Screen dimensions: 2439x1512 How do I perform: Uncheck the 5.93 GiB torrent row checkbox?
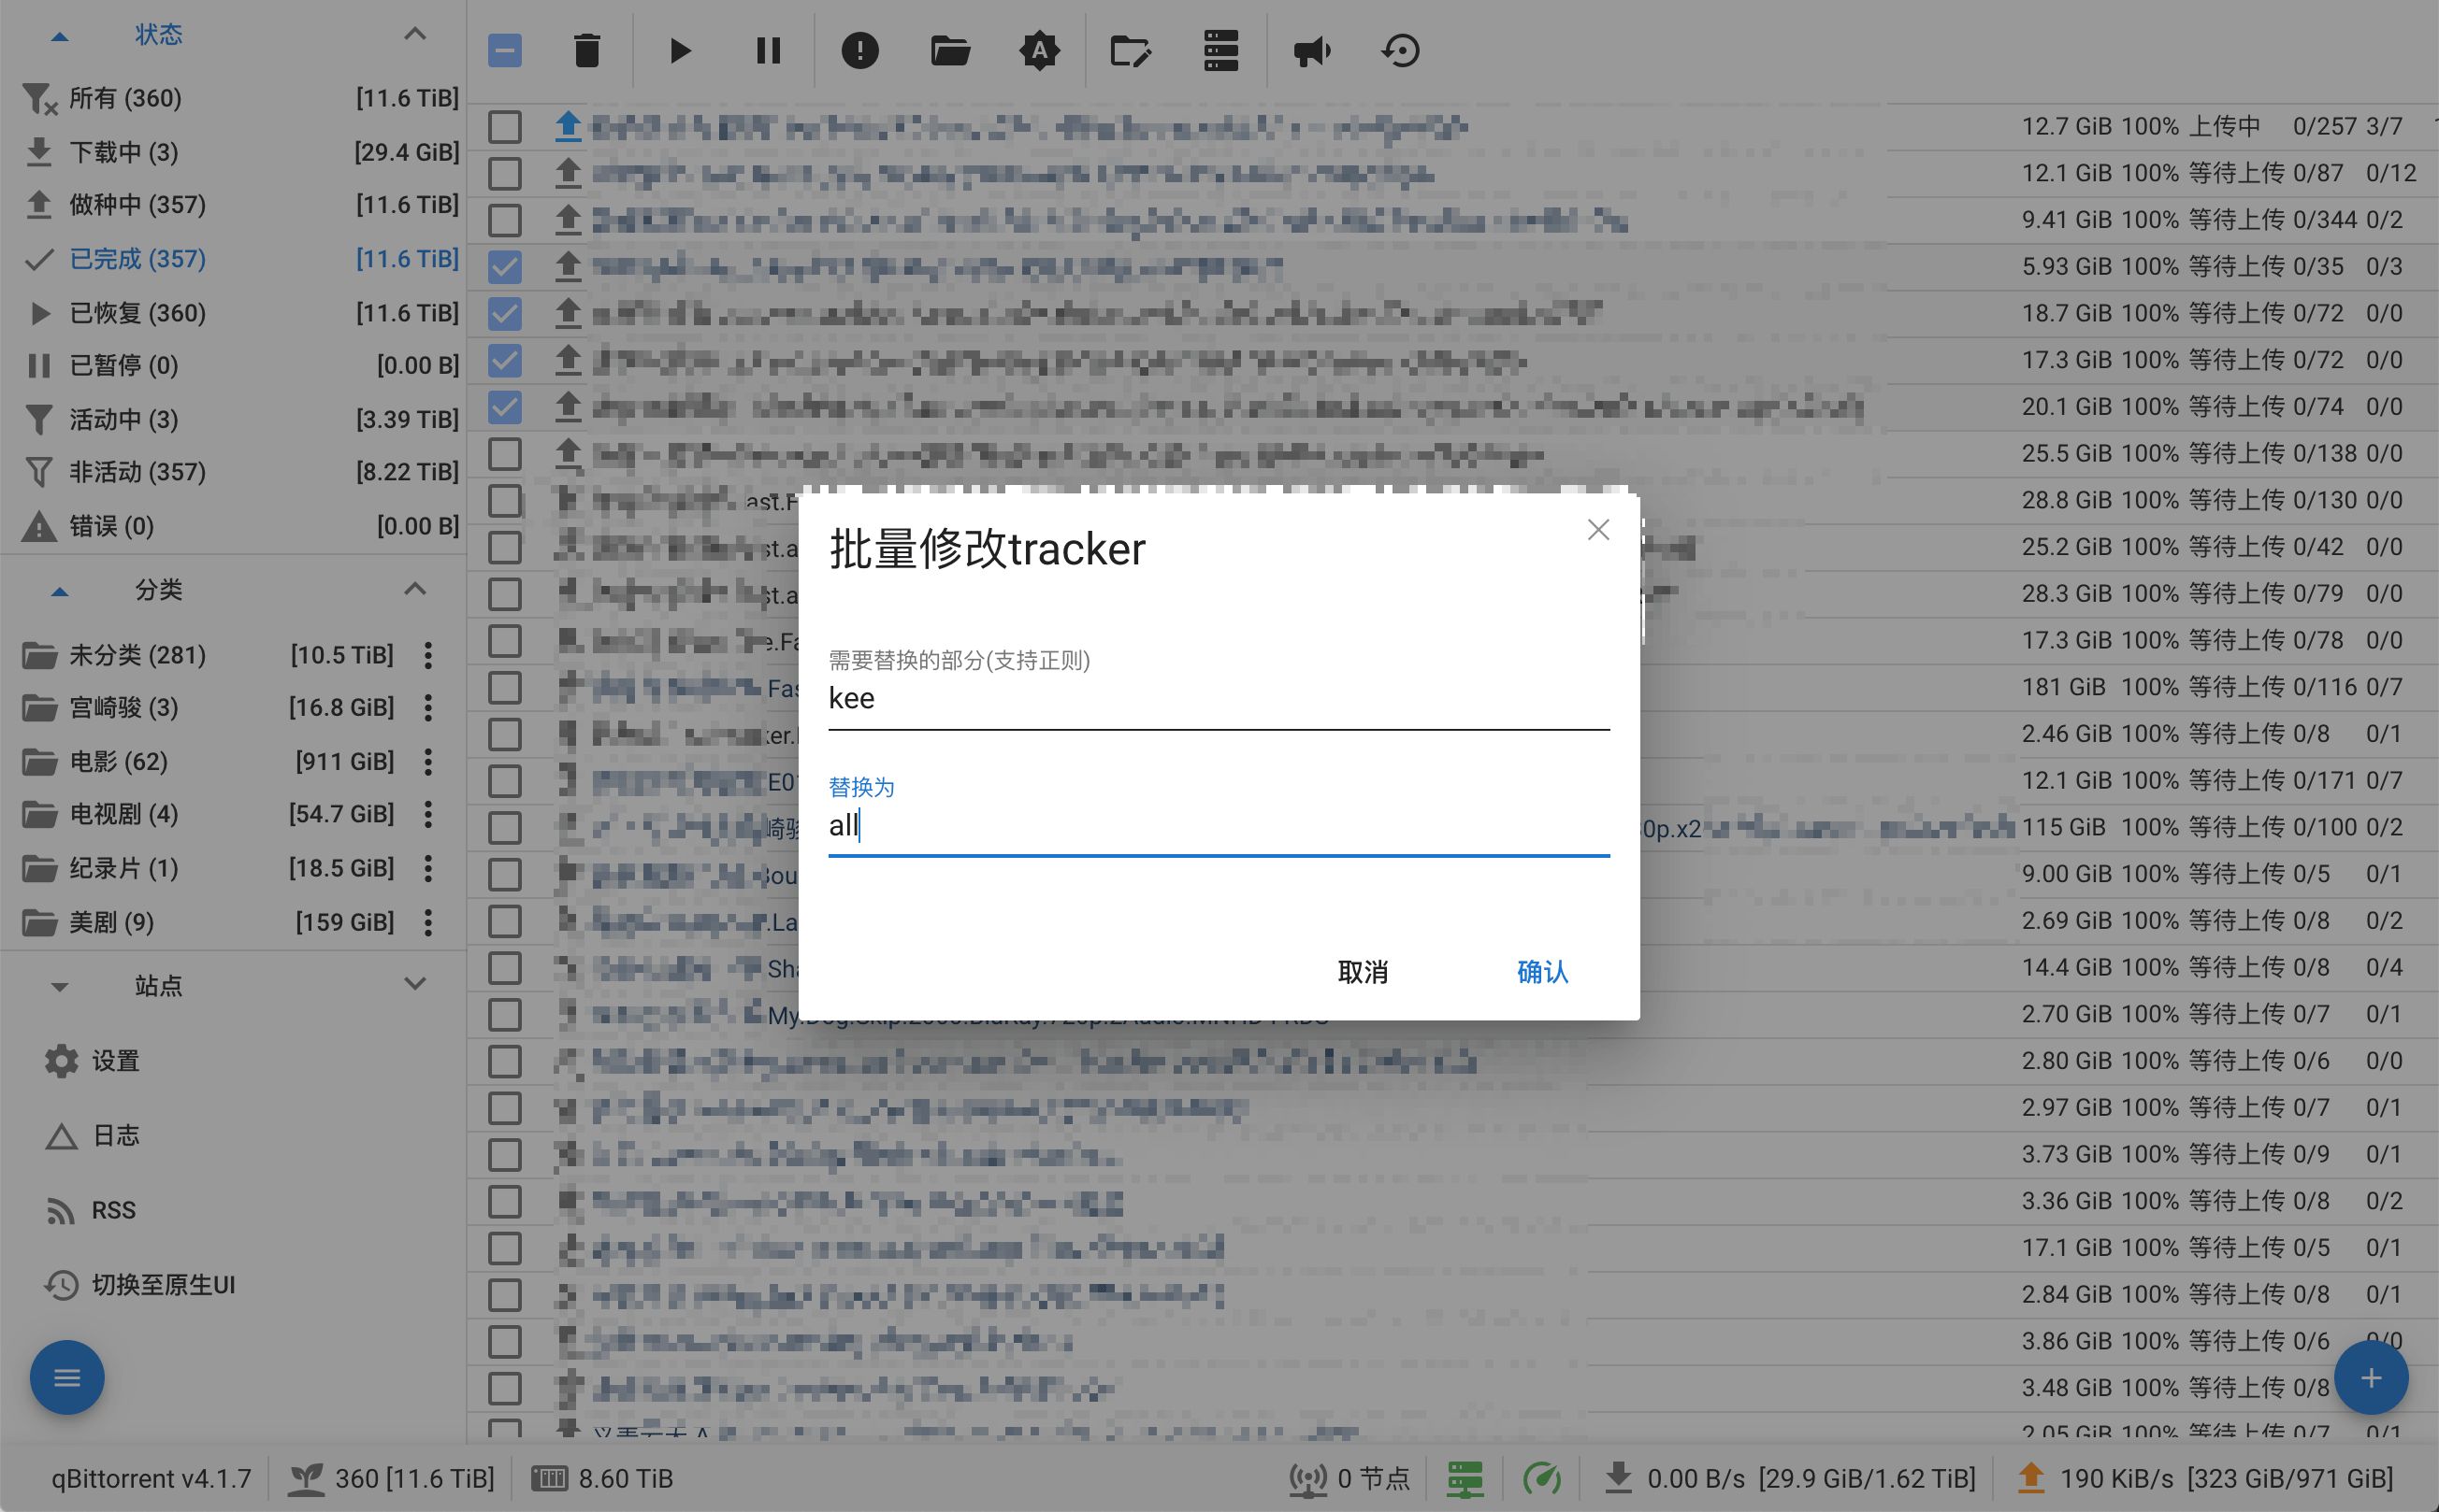click(505, 267)
